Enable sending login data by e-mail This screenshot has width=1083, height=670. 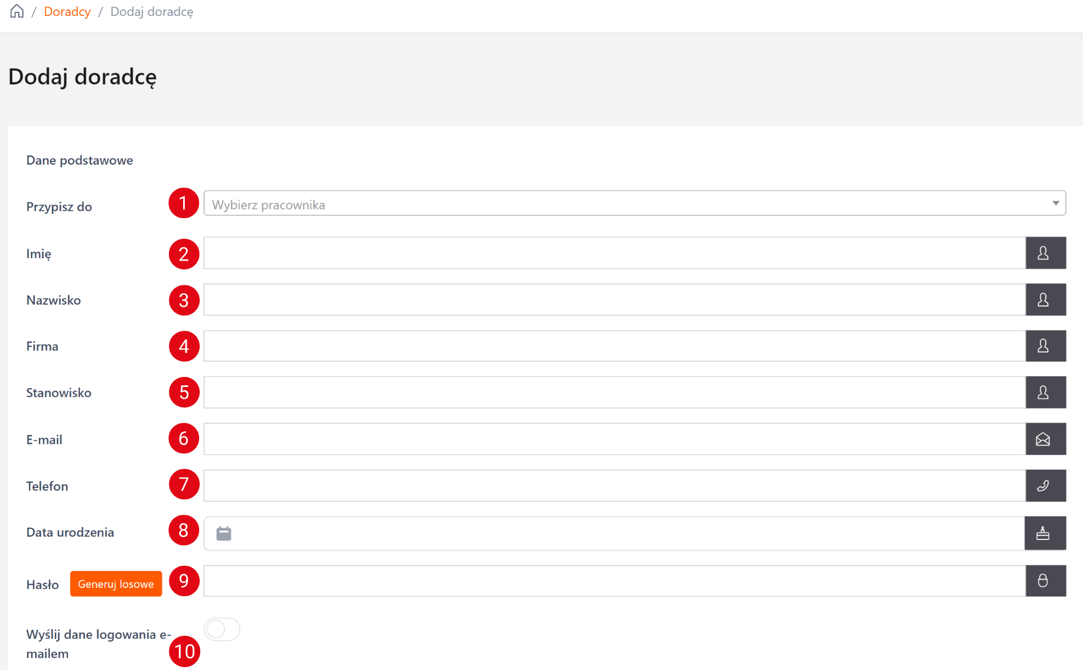pyautogui.click(x=222, y=630)
